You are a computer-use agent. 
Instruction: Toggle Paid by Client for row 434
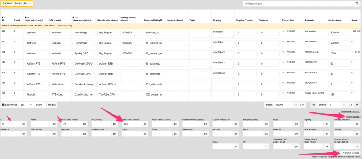[284, 83]
